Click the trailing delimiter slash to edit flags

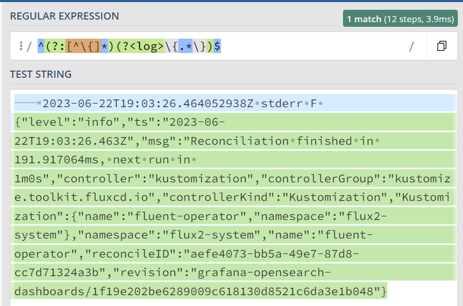[411, 46]
